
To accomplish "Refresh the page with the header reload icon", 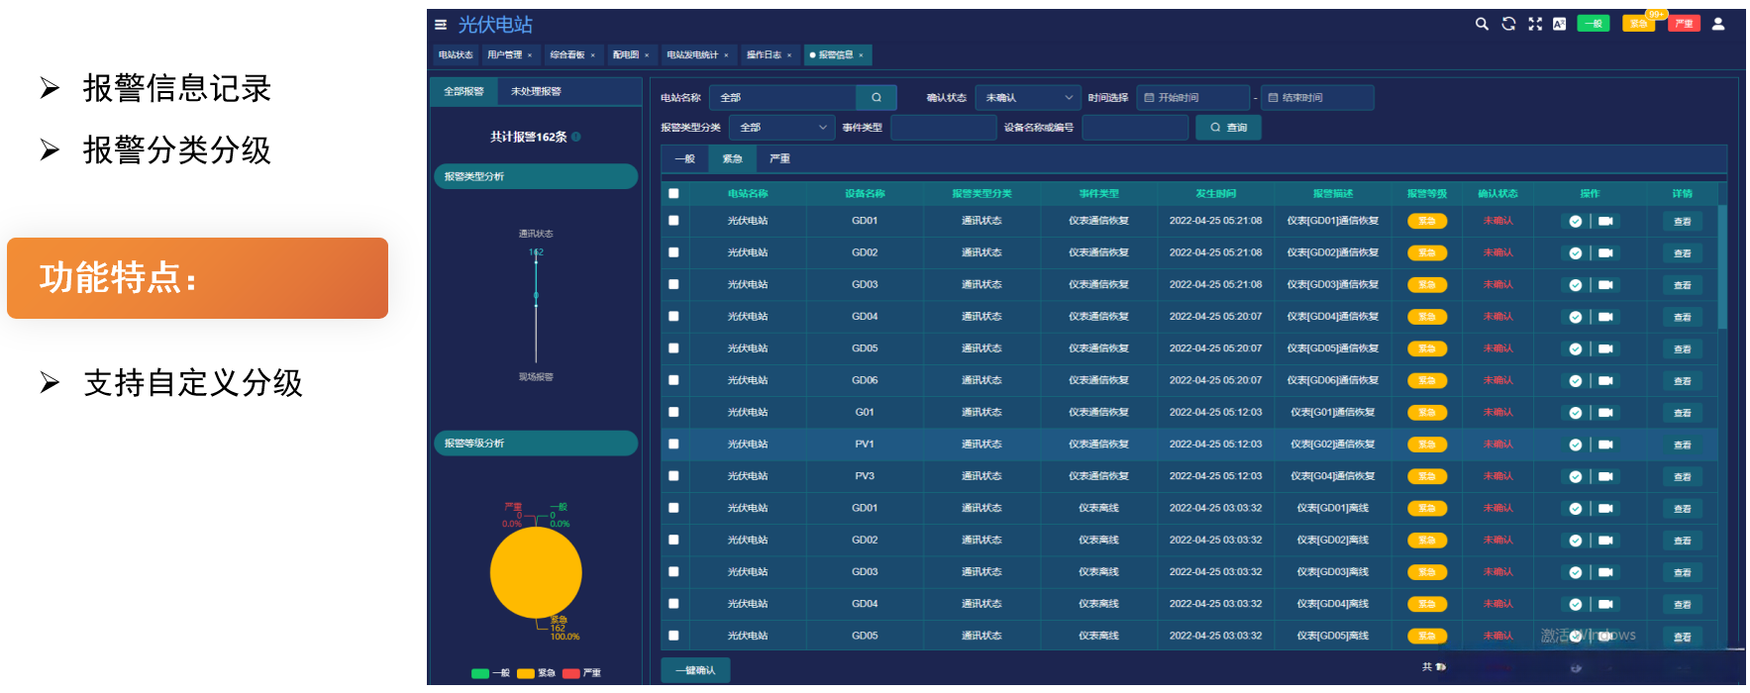I will pyautogui.click(x=1508, y=24).
